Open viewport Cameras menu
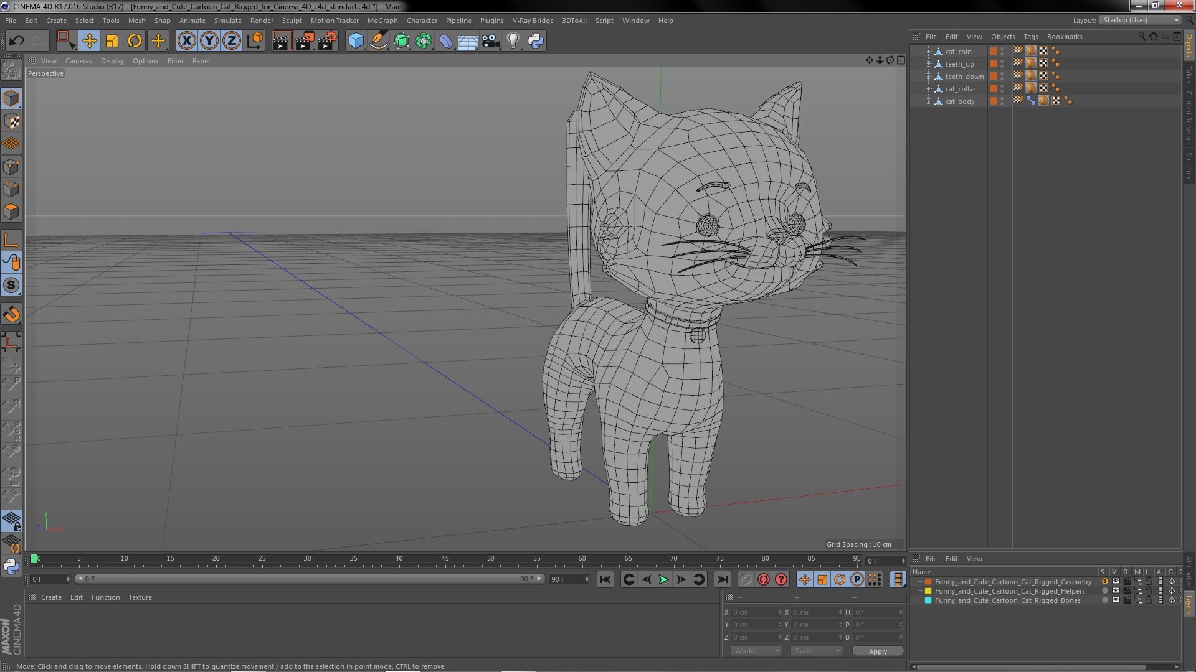 (x=78, y=61)
